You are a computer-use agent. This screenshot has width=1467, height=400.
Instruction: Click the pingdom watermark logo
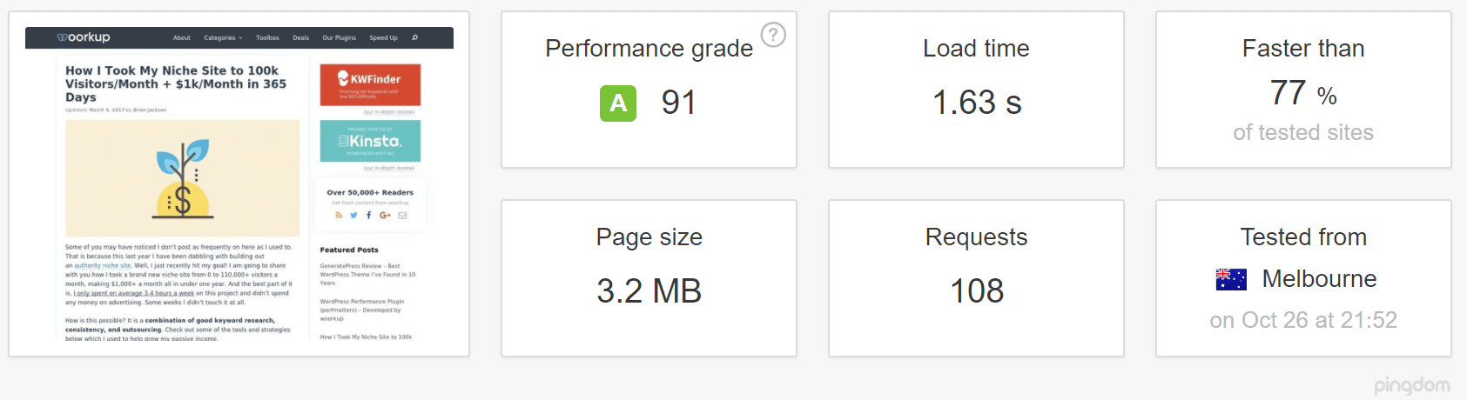coord(1412,384)
